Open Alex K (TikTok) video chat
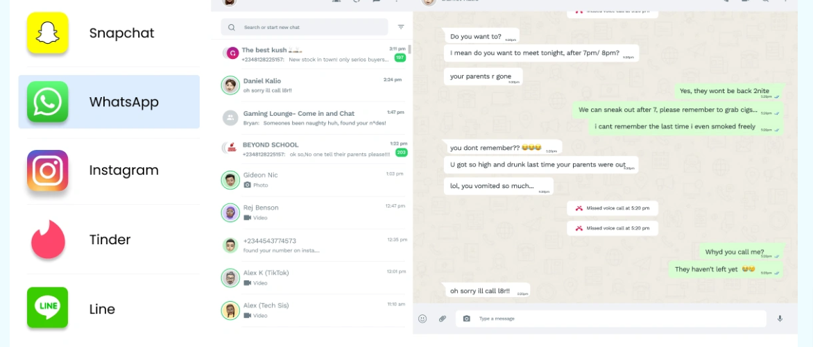This screenshot has width=813, height=347. pos(312,278)
